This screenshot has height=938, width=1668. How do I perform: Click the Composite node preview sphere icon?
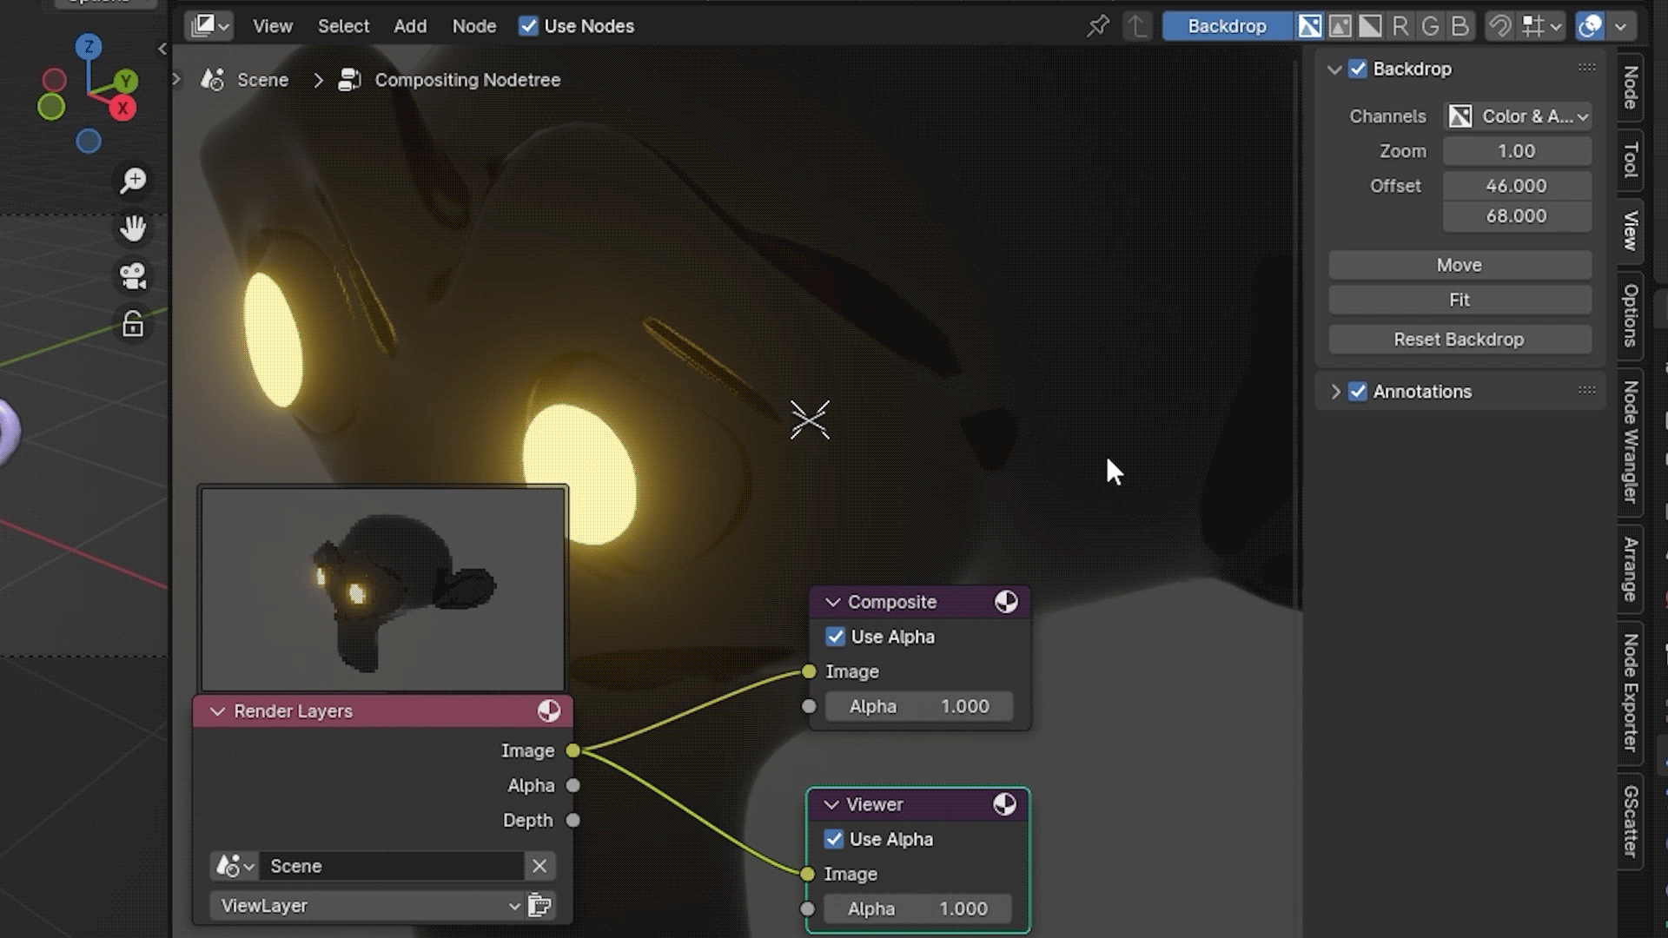(x=1006, y=602)
